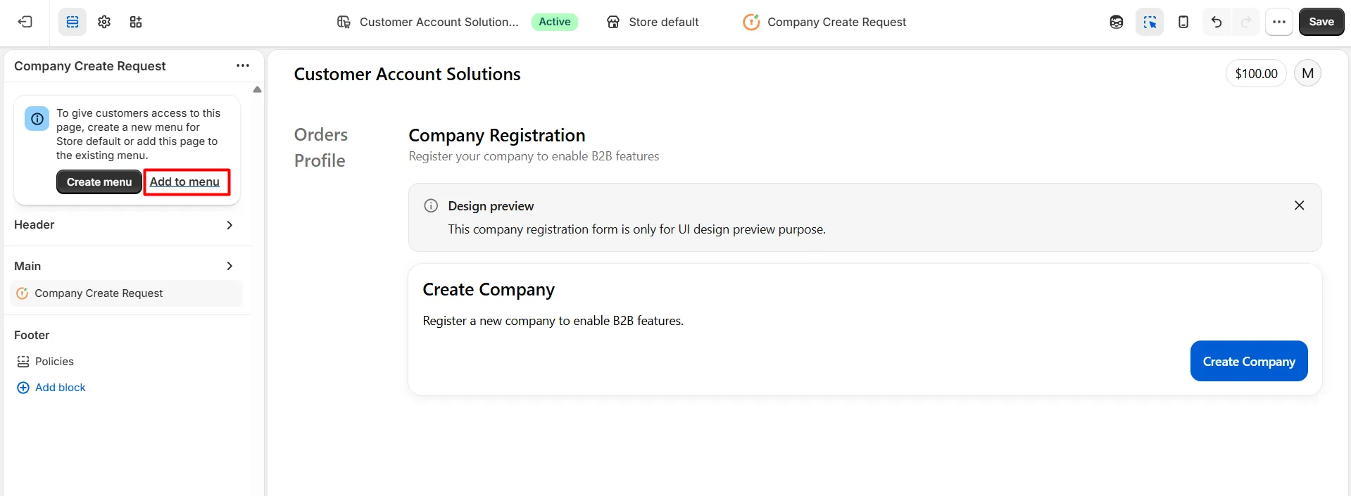
Task: Expand the Main section chevron
Action: point(230,266)
